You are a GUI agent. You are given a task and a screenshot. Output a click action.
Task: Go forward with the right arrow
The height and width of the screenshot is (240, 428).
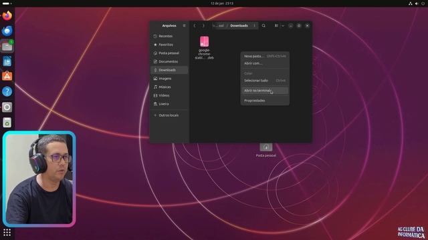[x=203, y=25]
